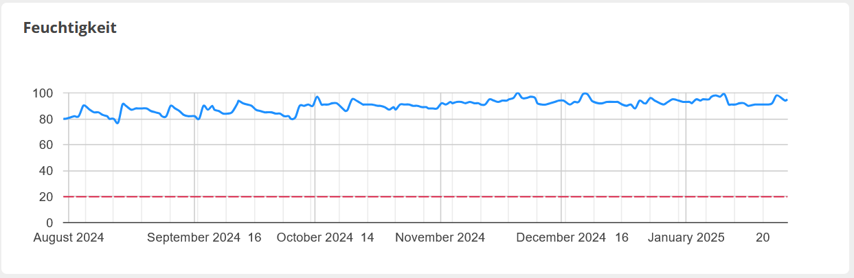Select the November 2024 axis label
The width and height of the screenshot is (854, 278).
440,238
